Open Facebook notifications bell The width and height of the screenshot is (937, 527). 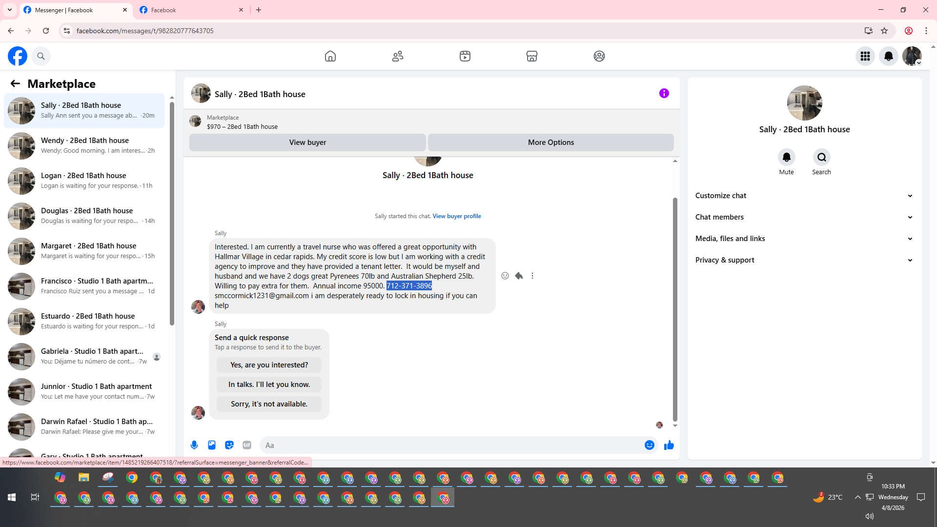(888, 56)
